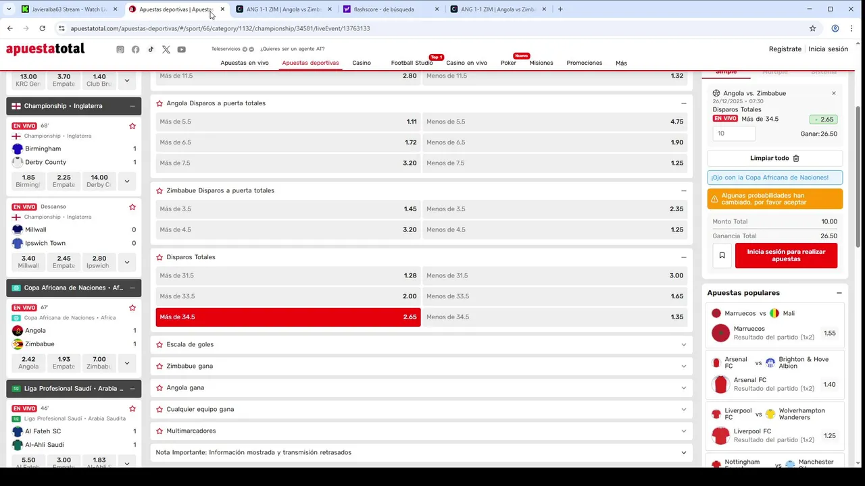Collapse Copa Africana de Naciones group
The image size is (865, 486).
click(132, 288)
